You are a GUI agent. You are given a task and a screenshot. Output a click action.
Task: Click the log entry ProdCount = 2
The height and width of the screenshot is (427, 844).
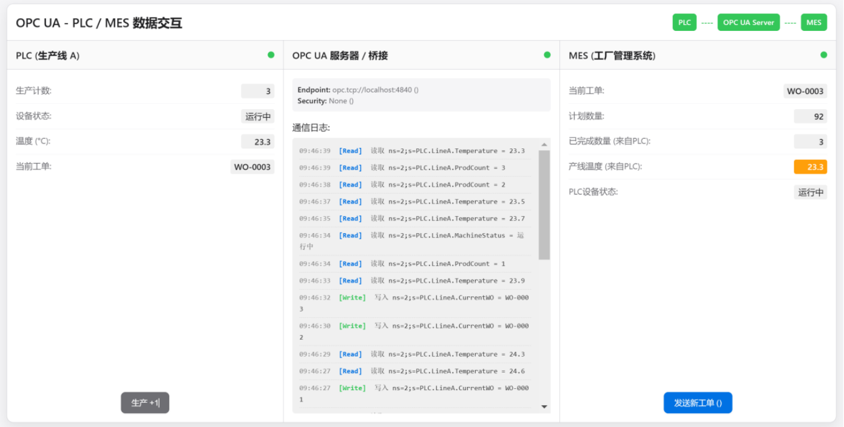pyautogui.click(x=415, y=185)
